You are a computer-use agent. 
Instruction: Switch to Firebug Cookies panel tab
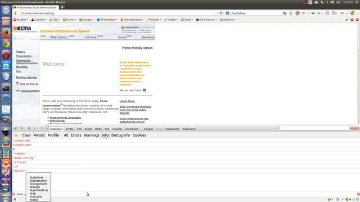pyautogui.click(x=117, y=129)
